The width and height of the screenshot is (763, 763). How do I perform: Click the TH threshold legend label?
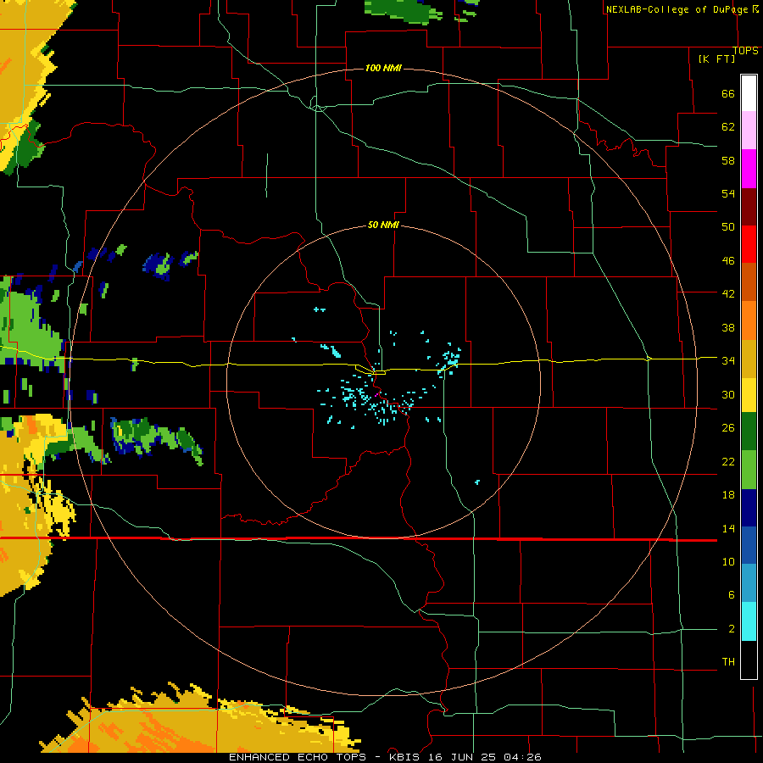[x=728, y=662]
